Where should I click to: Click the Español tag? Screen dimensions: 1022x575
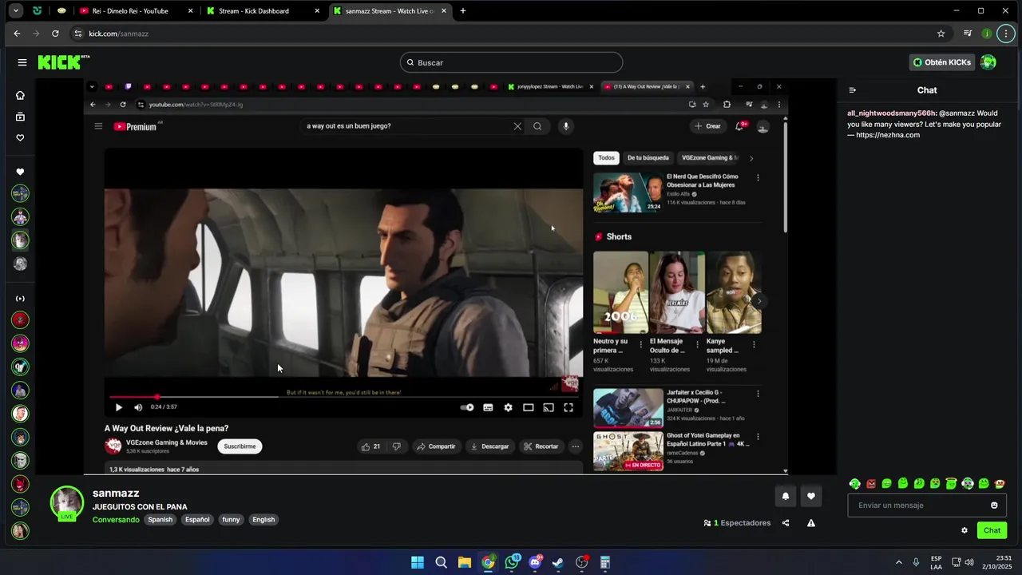click(x=197, y=520)
